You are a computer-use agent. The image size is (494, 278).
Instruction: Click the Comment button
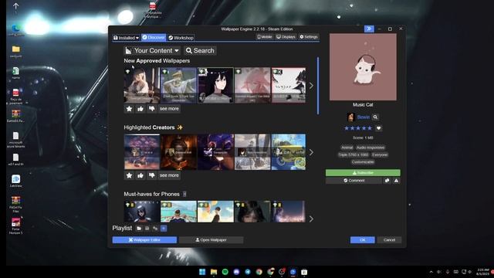tap(354, 181)
